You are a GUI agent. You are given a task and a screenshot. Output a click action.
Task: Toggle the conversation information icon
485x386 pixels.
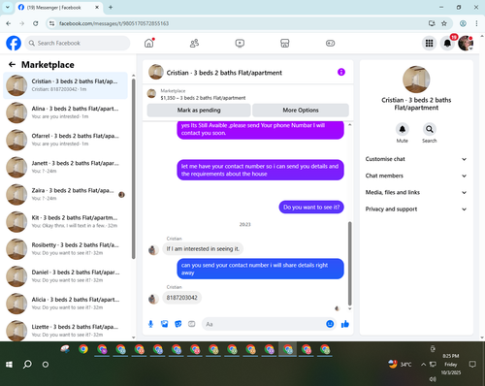341,72
